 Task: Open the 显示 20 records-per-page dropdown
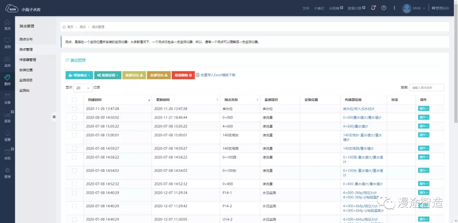click(83, 88)
